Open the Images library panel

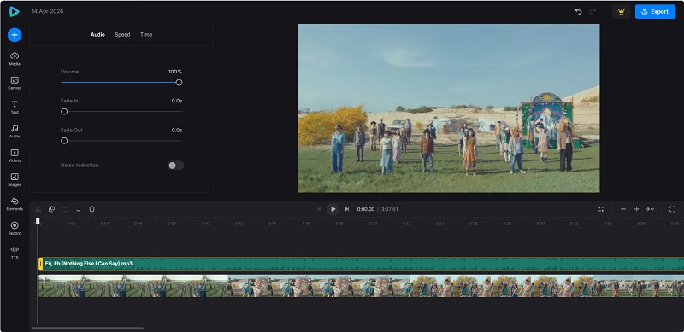[15, 179]
